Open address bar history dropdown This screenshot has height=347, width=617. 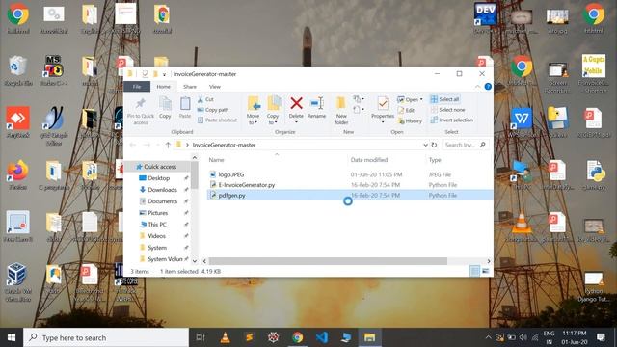tap(425, 145)
